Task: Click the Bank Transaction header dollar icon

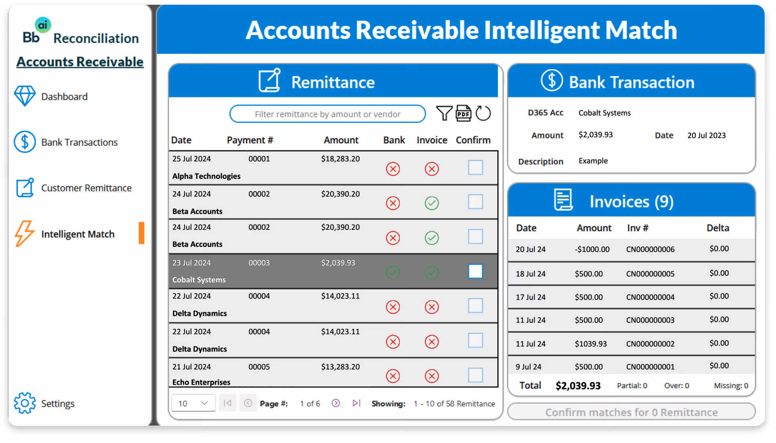Action: coord(552,80)
